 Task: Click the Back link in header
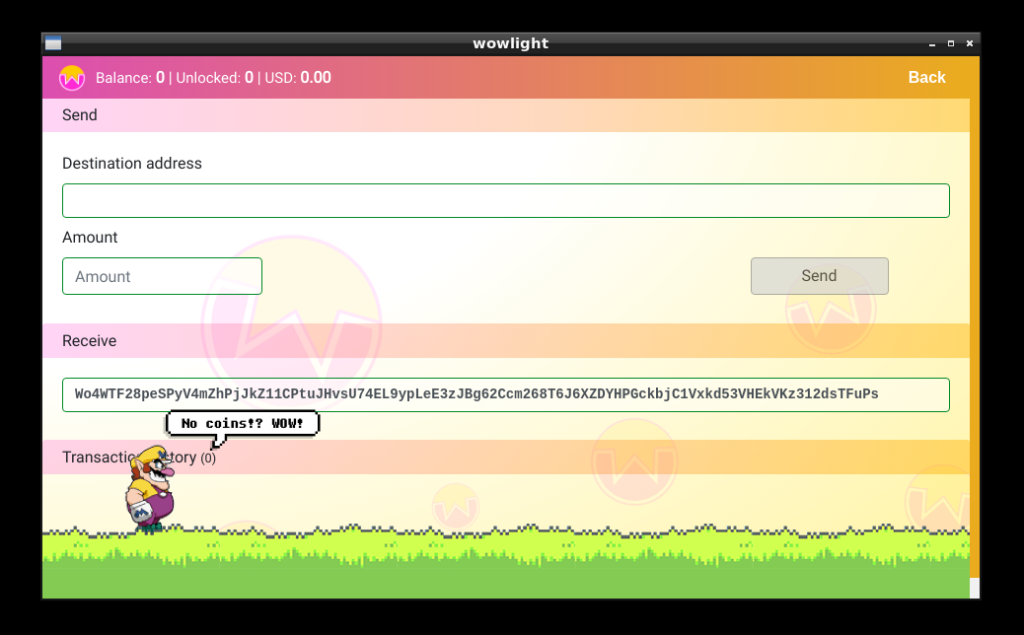pos(926,77)
